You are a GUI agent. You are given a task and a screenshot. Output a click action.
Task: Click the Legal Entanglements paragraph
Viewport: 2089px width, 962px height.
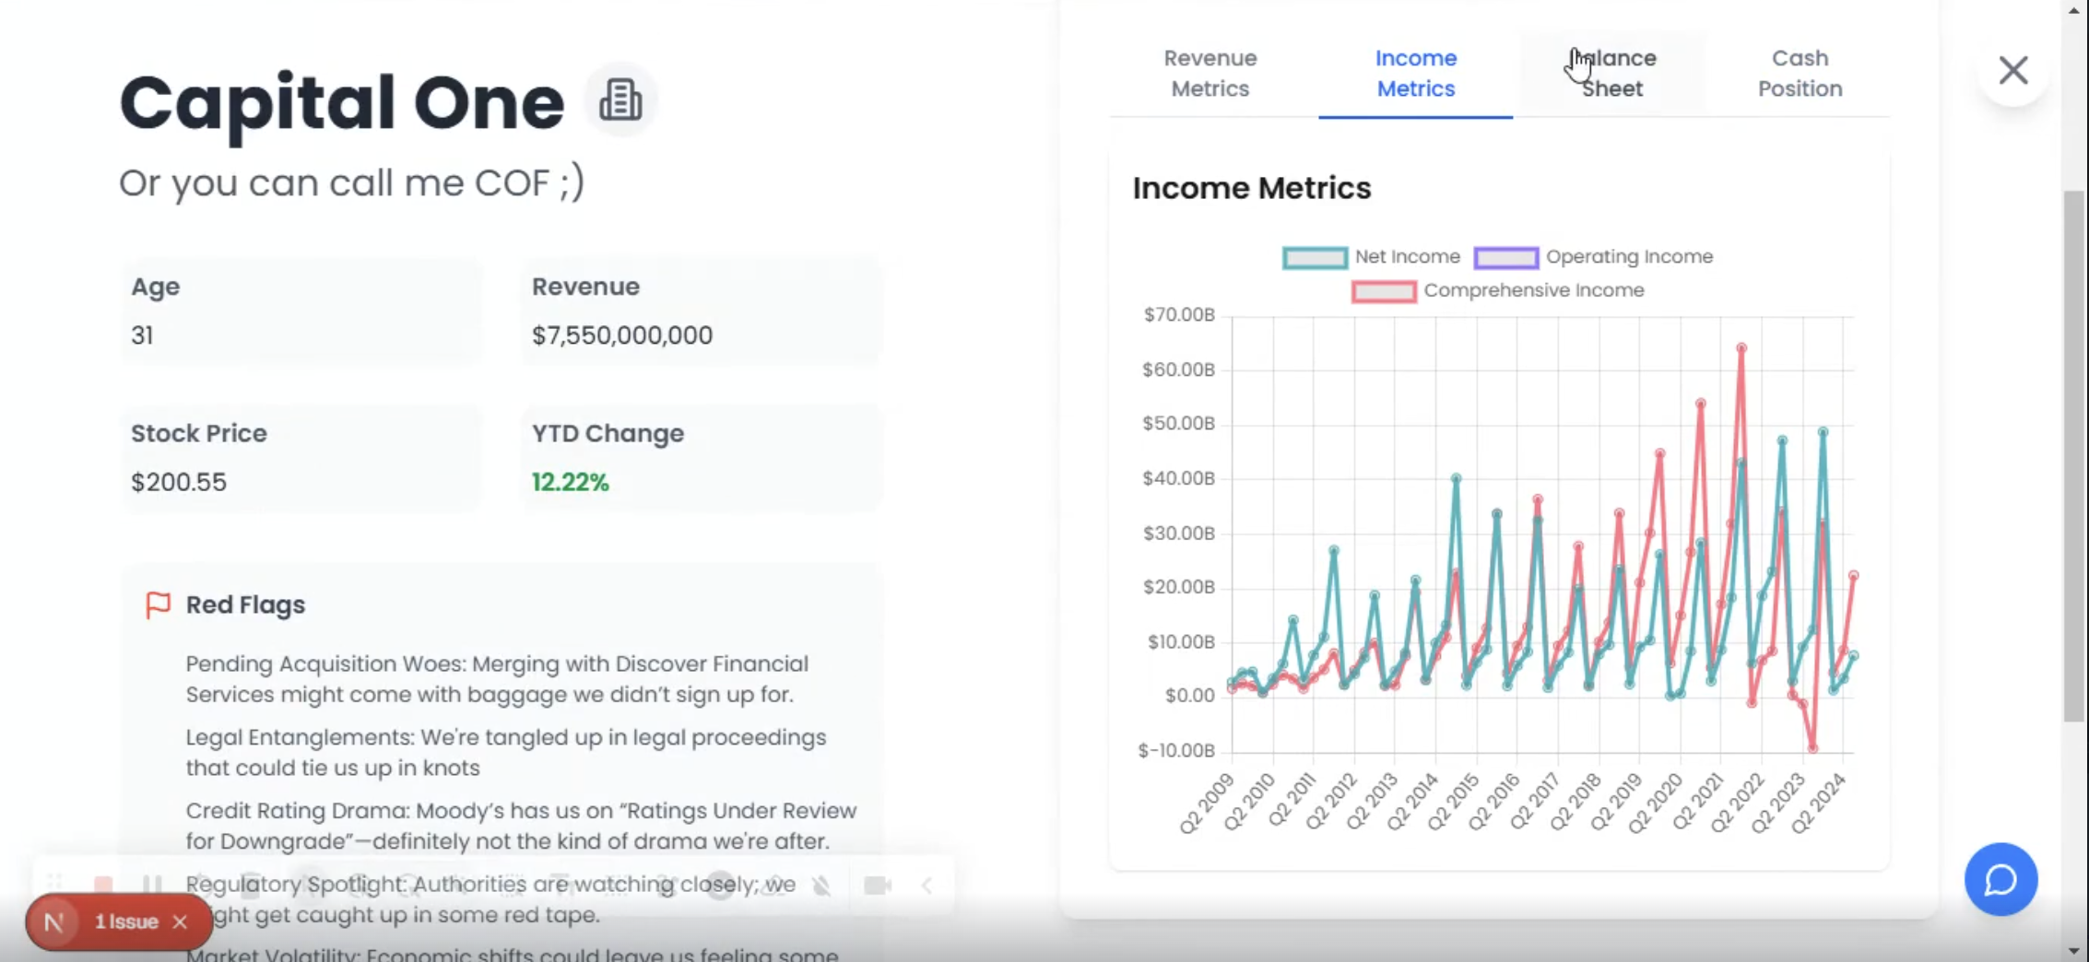coord(505,753)
